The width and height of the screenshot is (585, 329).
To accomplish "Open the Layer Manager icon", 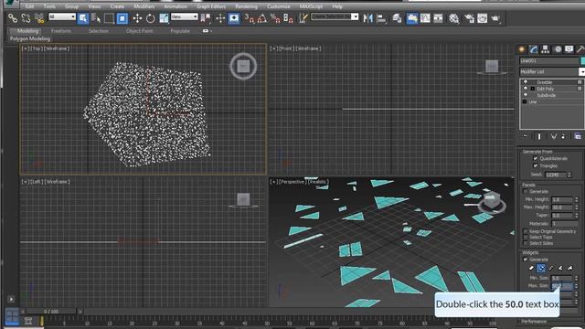I will tap(397, 18).
